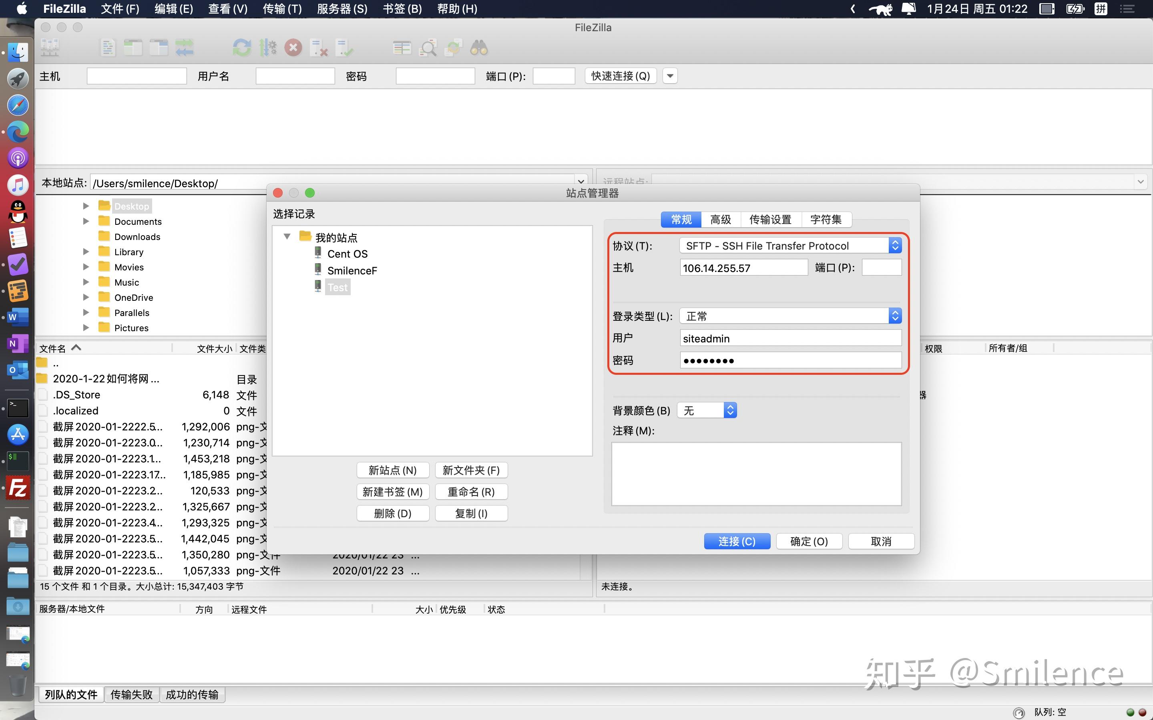Click the refresh file lists icon
Image resolution: width=1153 pixels, height=720 pixels.
pos(241,48)
